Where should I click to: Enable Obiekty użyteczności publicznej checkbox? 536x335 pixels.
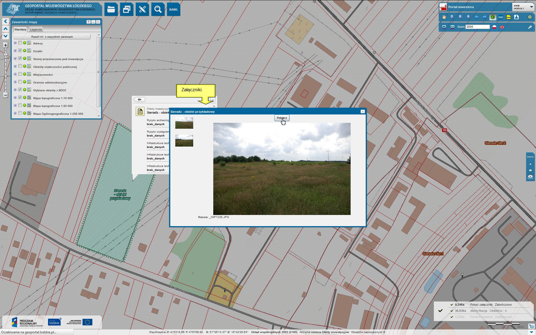(x=20, y=66)
